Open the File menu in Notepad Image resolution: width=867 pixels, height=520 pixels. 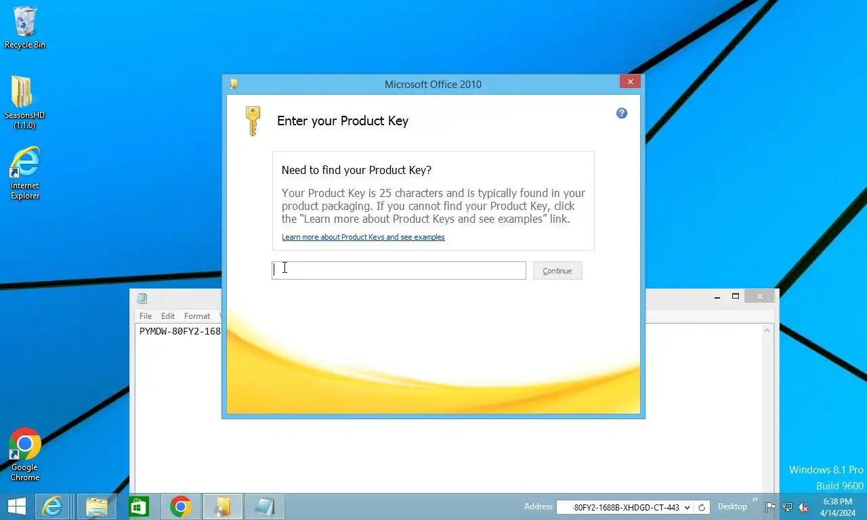[146, 316]
